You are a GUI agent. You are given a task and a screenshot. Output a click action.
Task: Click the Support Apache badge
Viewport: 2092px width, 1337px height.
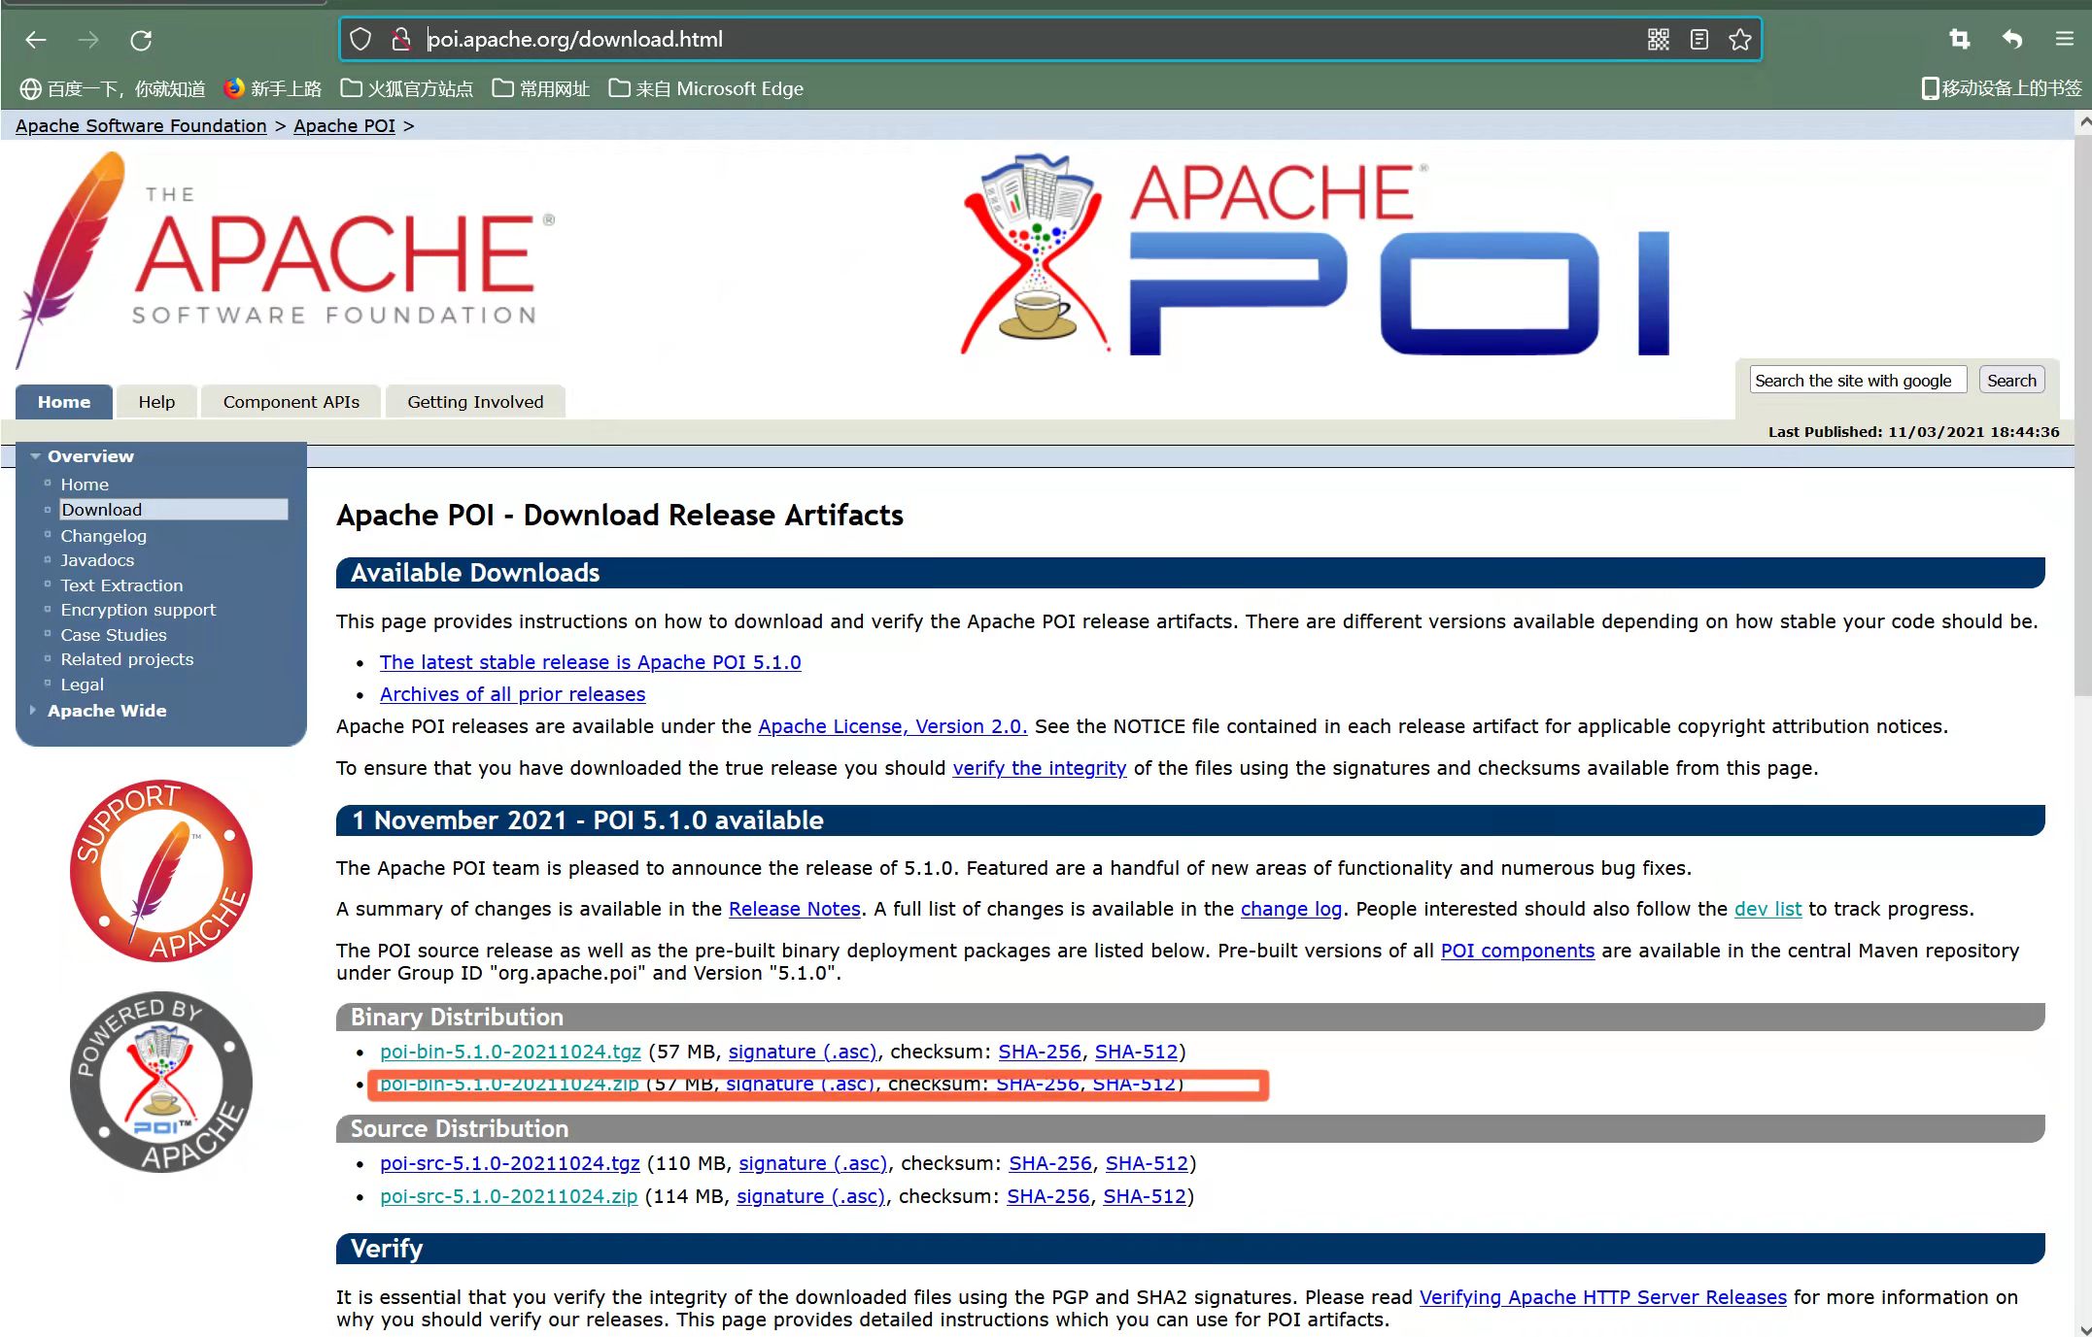click(x=161, y=871)
